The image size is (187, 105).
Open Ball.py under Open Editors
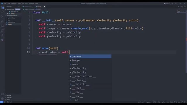pyautogui.click(x=13, y=14)
